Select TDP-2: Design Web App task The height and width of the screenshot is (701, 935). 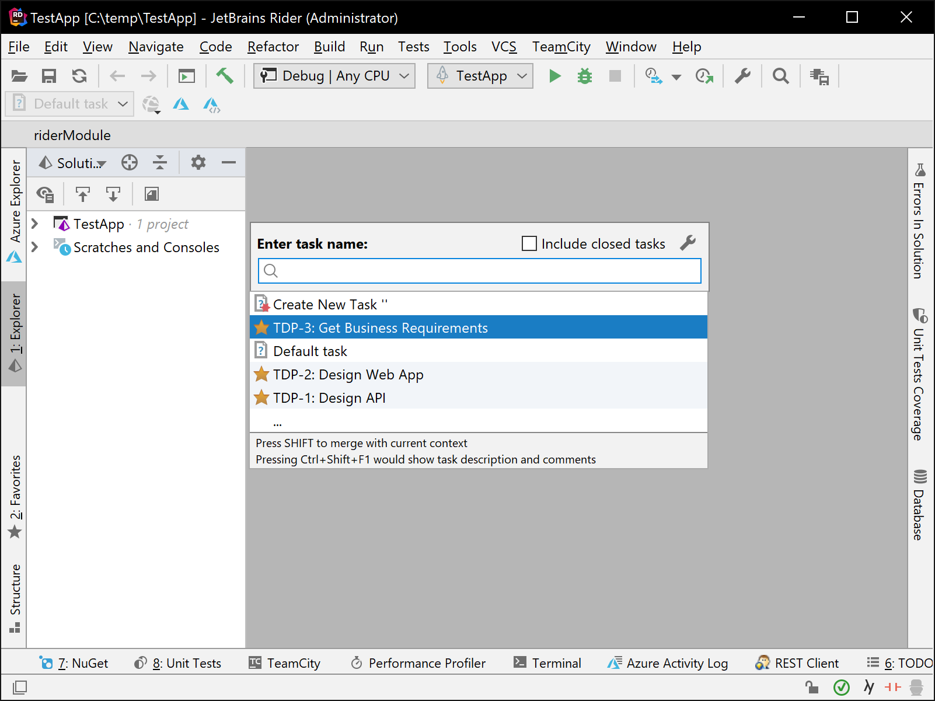(x=479, y=374)
